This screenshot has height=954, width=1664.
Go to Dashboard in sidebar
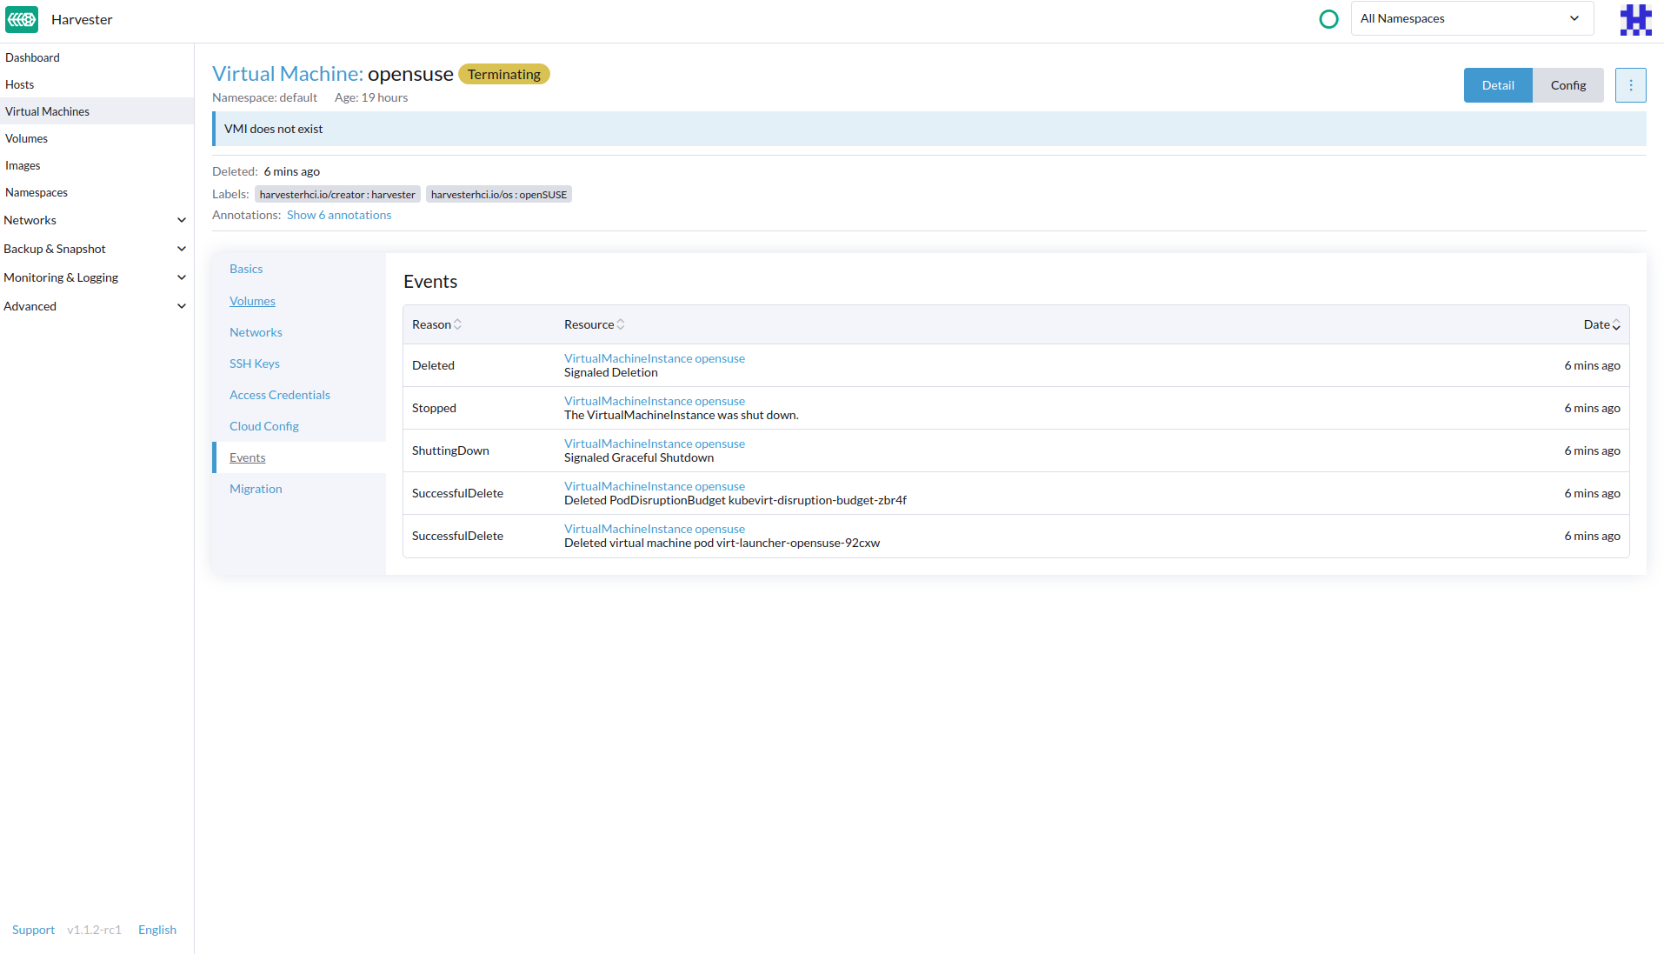(x=97, y=57)
